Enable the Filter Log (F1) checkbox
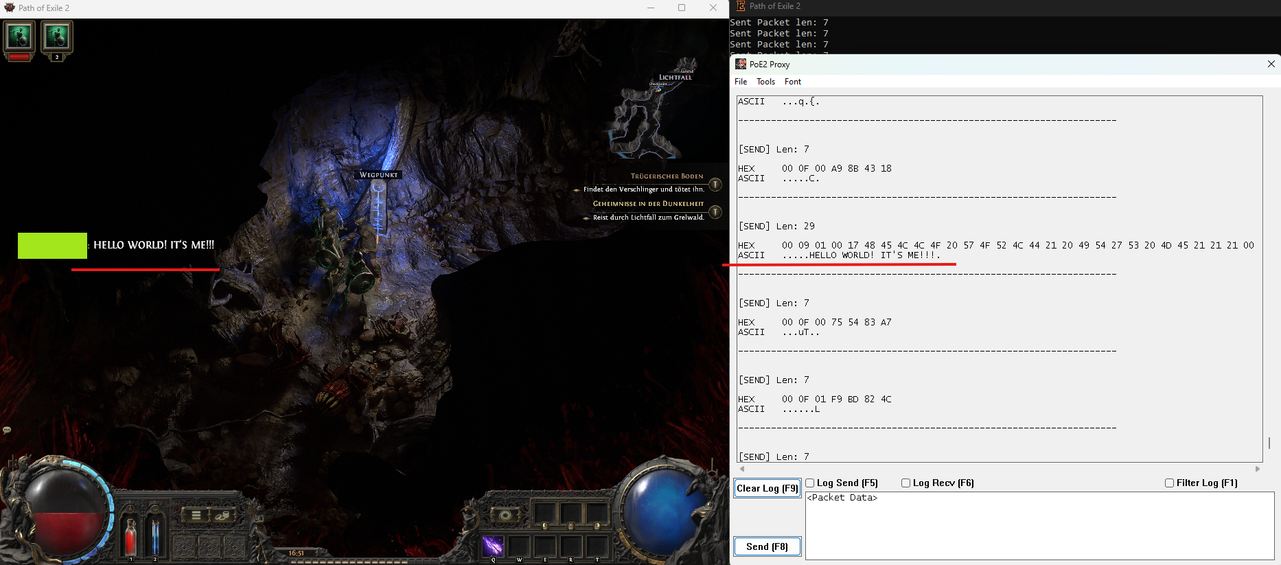Viewport: 1281px width, 565px height. [1170, 483]
